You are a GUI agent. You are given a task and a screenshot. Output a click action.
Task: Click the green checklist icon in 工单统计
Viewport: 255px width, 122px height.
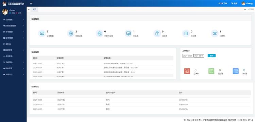tap(211, 71)
